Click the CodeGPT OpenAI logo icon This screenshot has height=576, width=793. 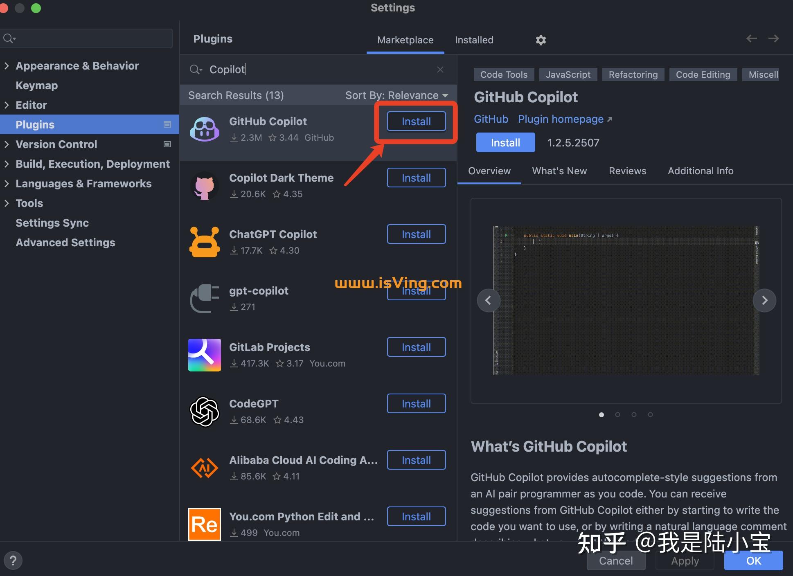tap(205, 412)
